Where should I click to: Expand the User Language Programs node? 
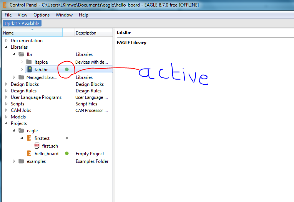point(7,97)
